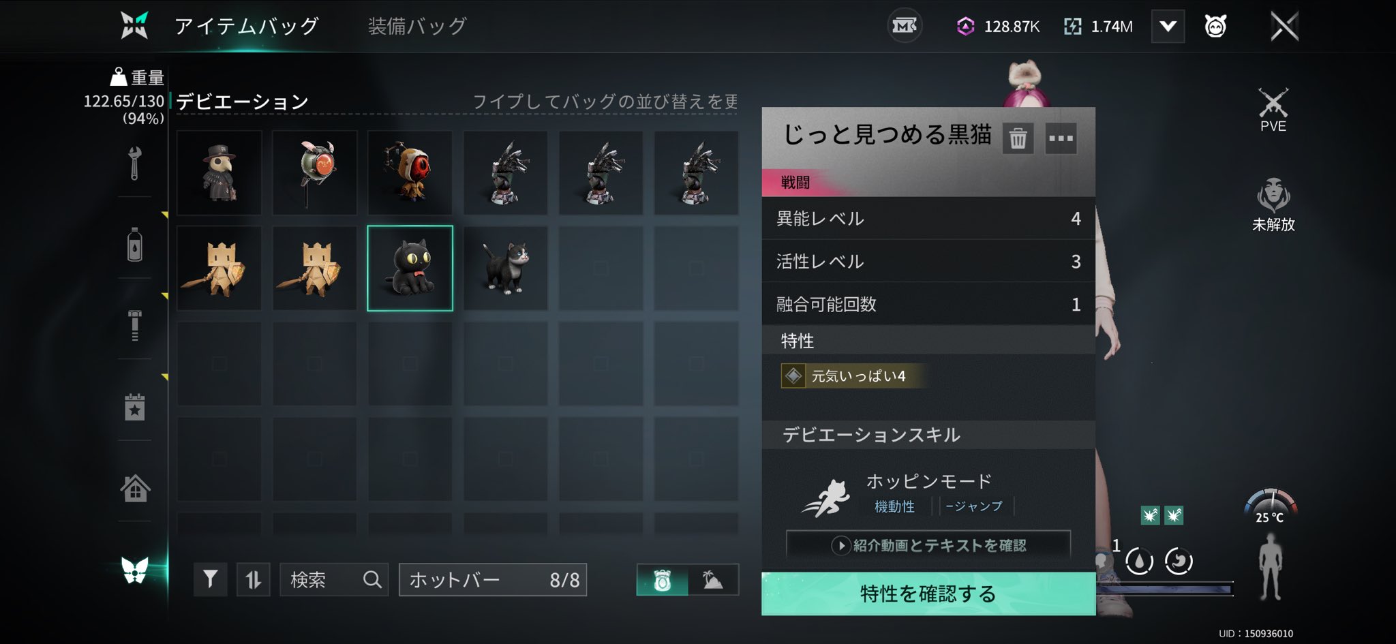Play 紹介動画とテキストを確認 intro video
This screenshot has height=644, width=1396.
928,545
